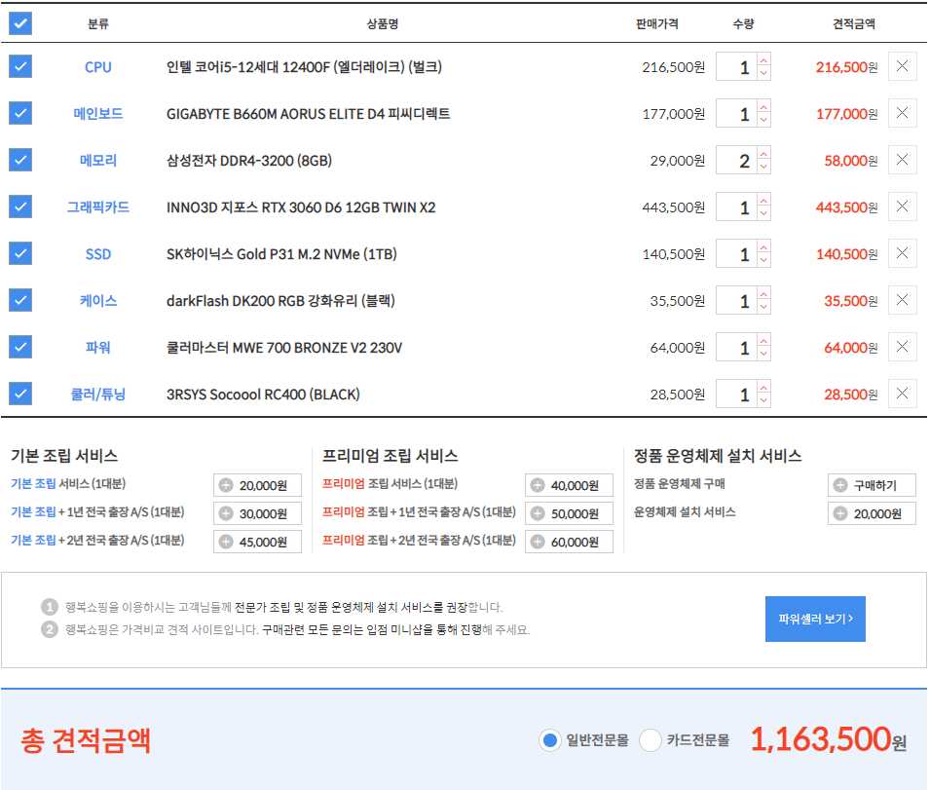Decrease CPU quantity with down arrow

tap(763, 73)
